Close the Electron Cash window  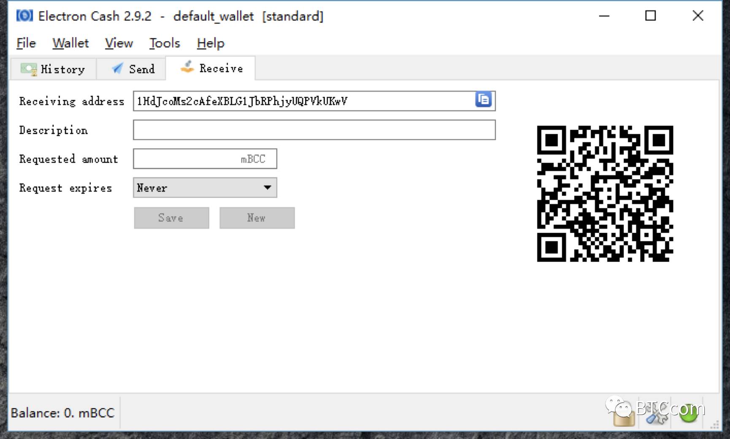pos(698,16)
